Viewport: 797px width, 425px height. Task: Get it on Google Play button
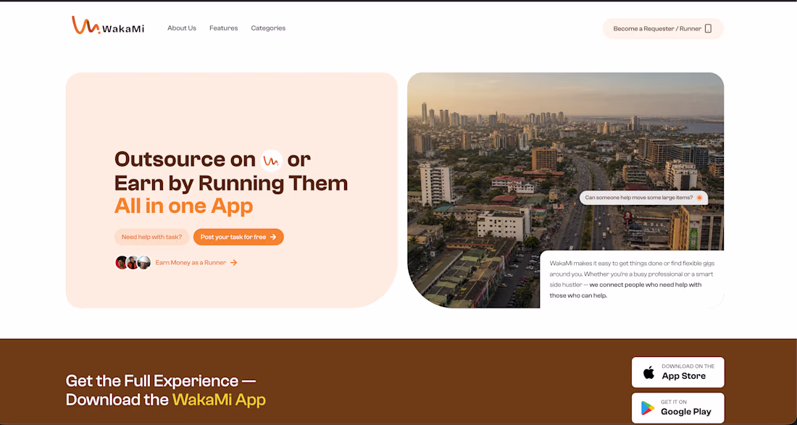(678, 408)
